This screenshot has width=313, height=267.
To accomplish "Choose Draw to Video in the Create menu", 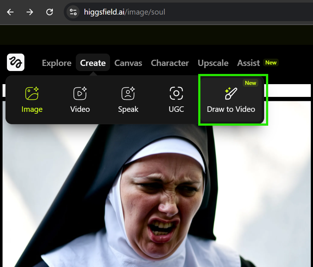I will point(231,100).
